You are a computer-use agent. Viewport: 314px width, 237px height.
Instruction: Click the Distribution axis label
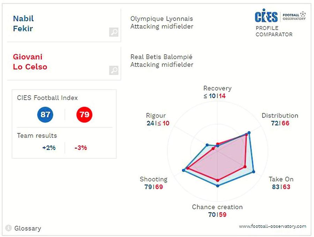(280, 116)
